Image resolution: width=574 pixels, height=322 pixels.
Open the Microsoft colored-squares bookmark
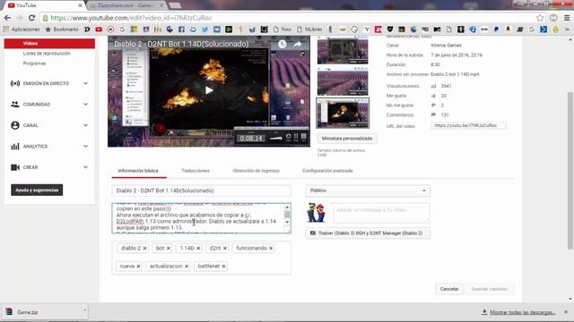[x=134, y=30]
